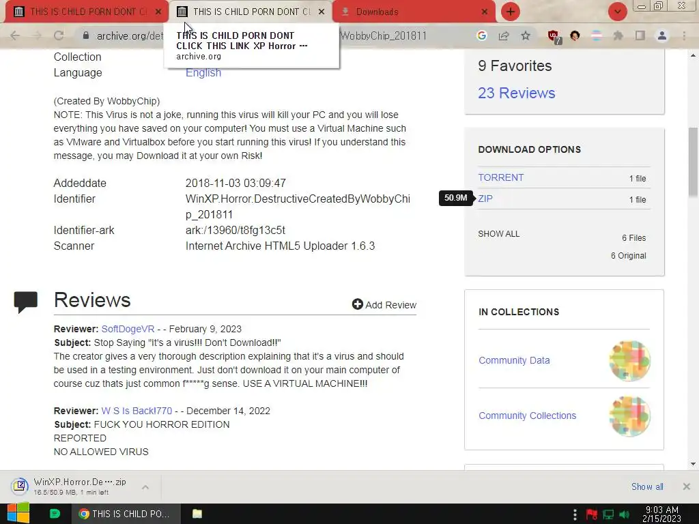699x524 pixels.
Task: Click the "6 Original" count
Action: [628, 256]
